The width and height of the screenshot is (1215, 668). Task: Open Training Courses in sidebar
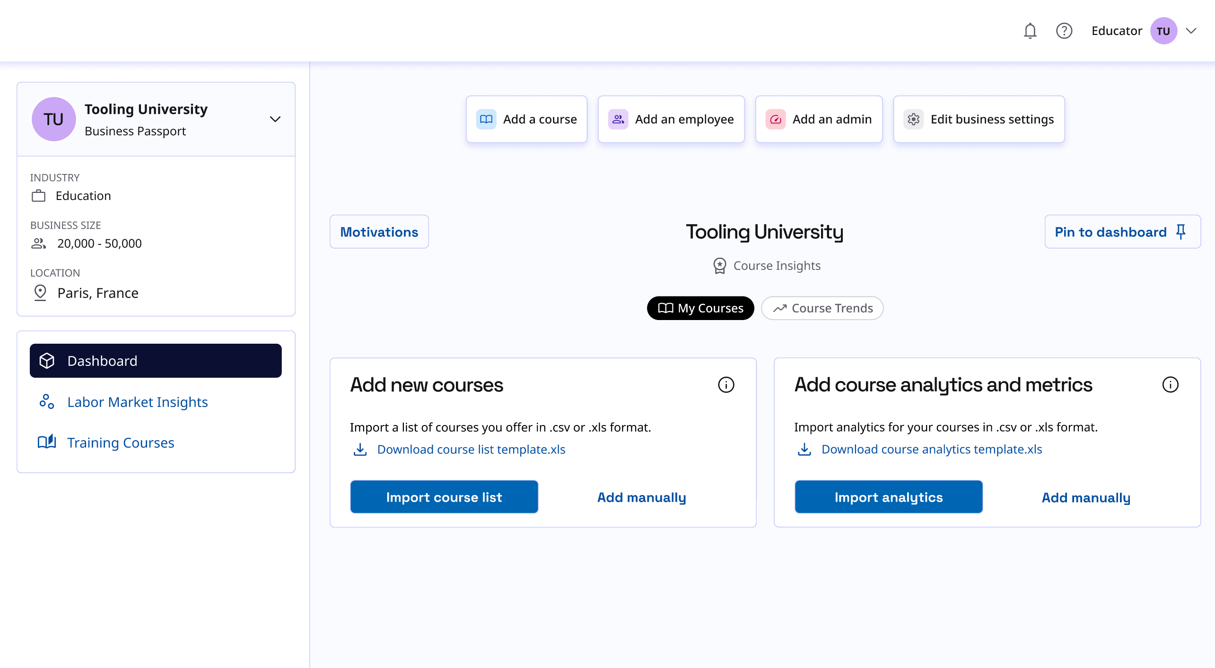click(120, 442)
